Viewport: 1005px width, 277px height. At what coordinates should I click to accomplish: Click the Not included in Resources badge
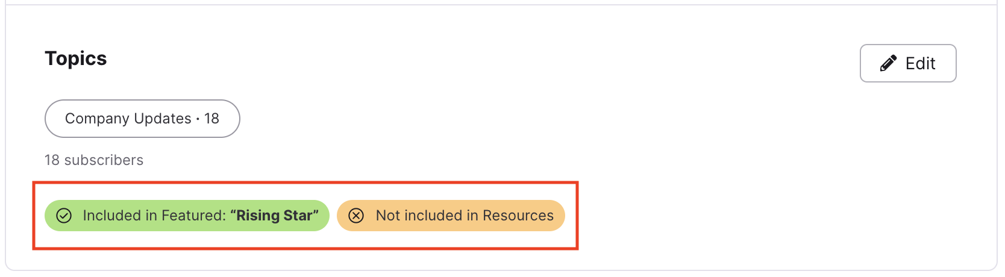coord(451,216)
